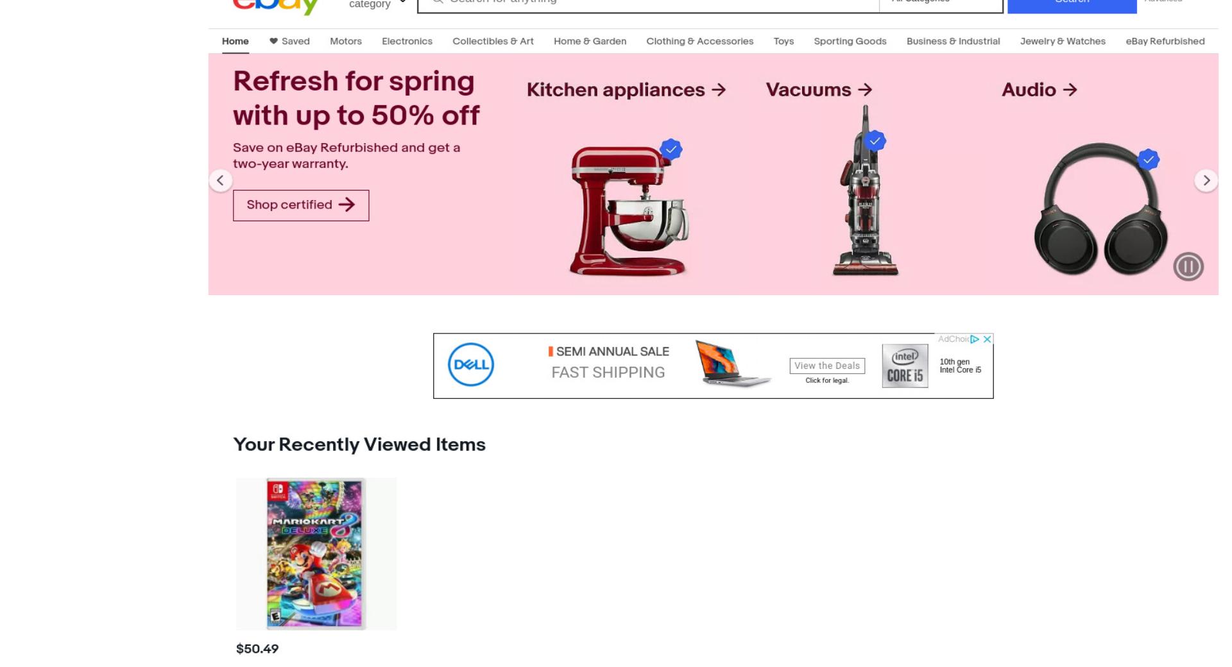Click the Shop certified button
This screenshot has width=1232, height=667.
click(301, 205)
